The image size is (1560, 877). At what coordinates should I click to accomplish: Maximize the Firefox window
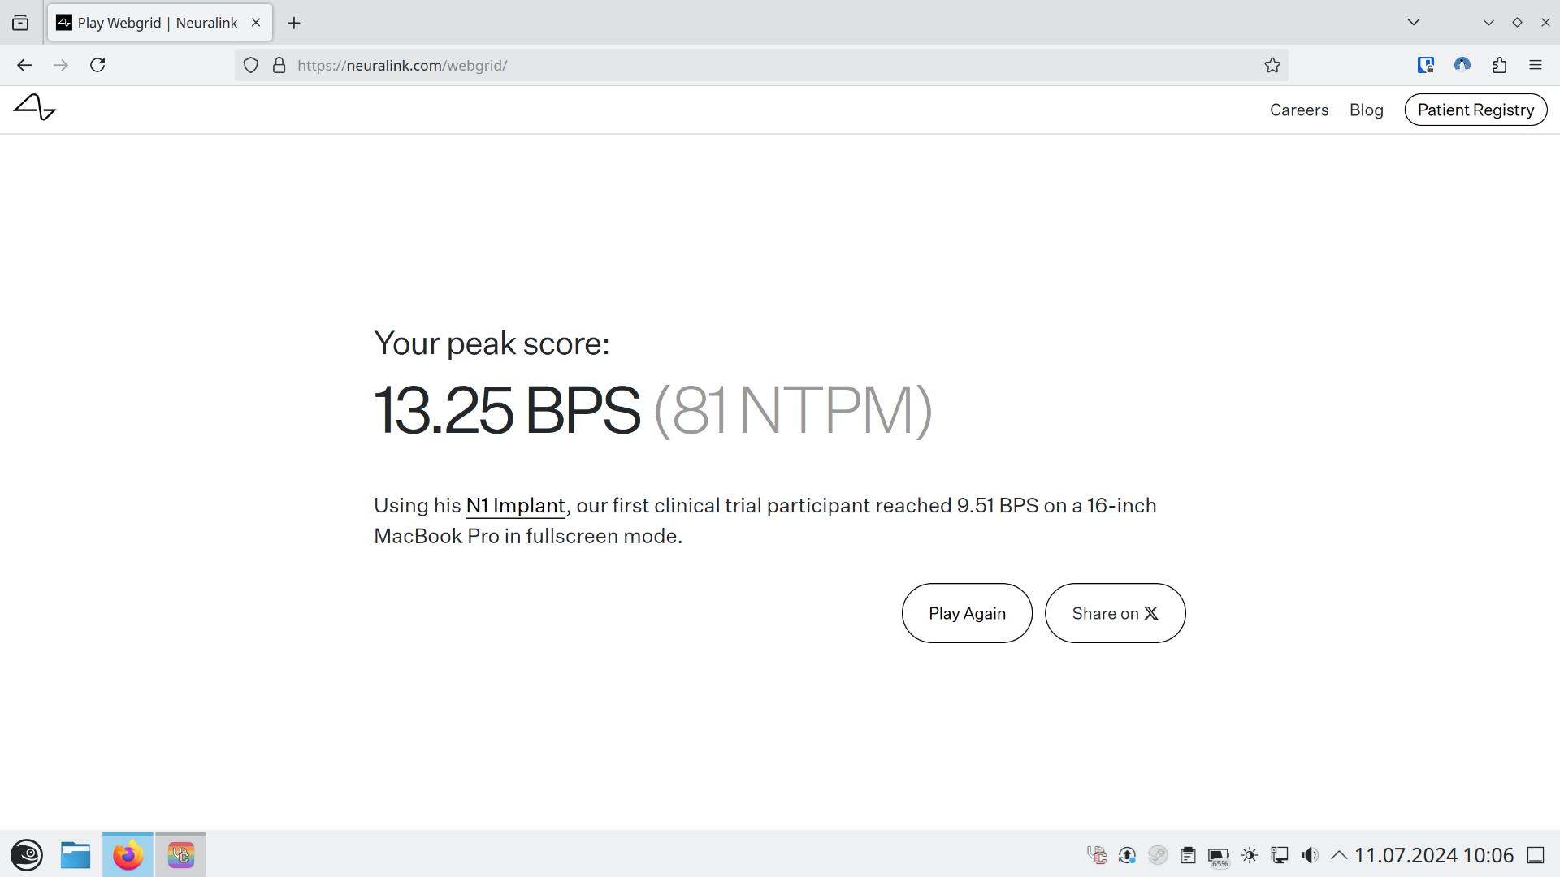coord(1517,23)
